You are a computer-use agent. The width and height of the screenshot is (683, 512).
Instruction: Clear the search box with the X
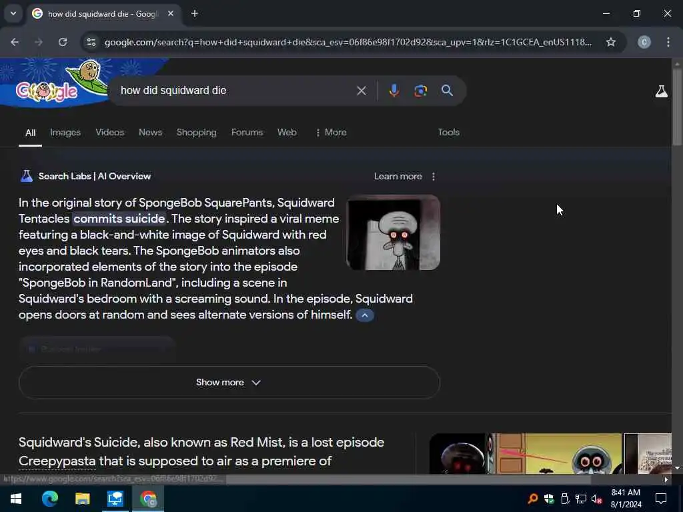point(361,91)
